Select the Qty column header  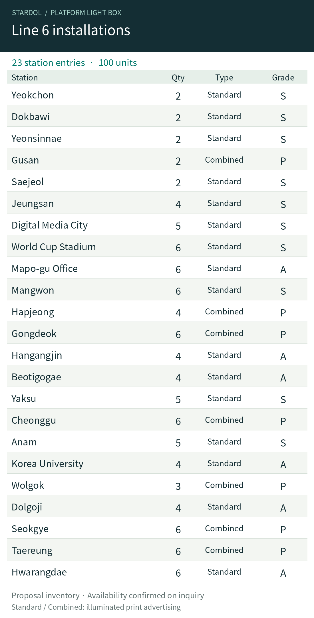coord(178,78)
